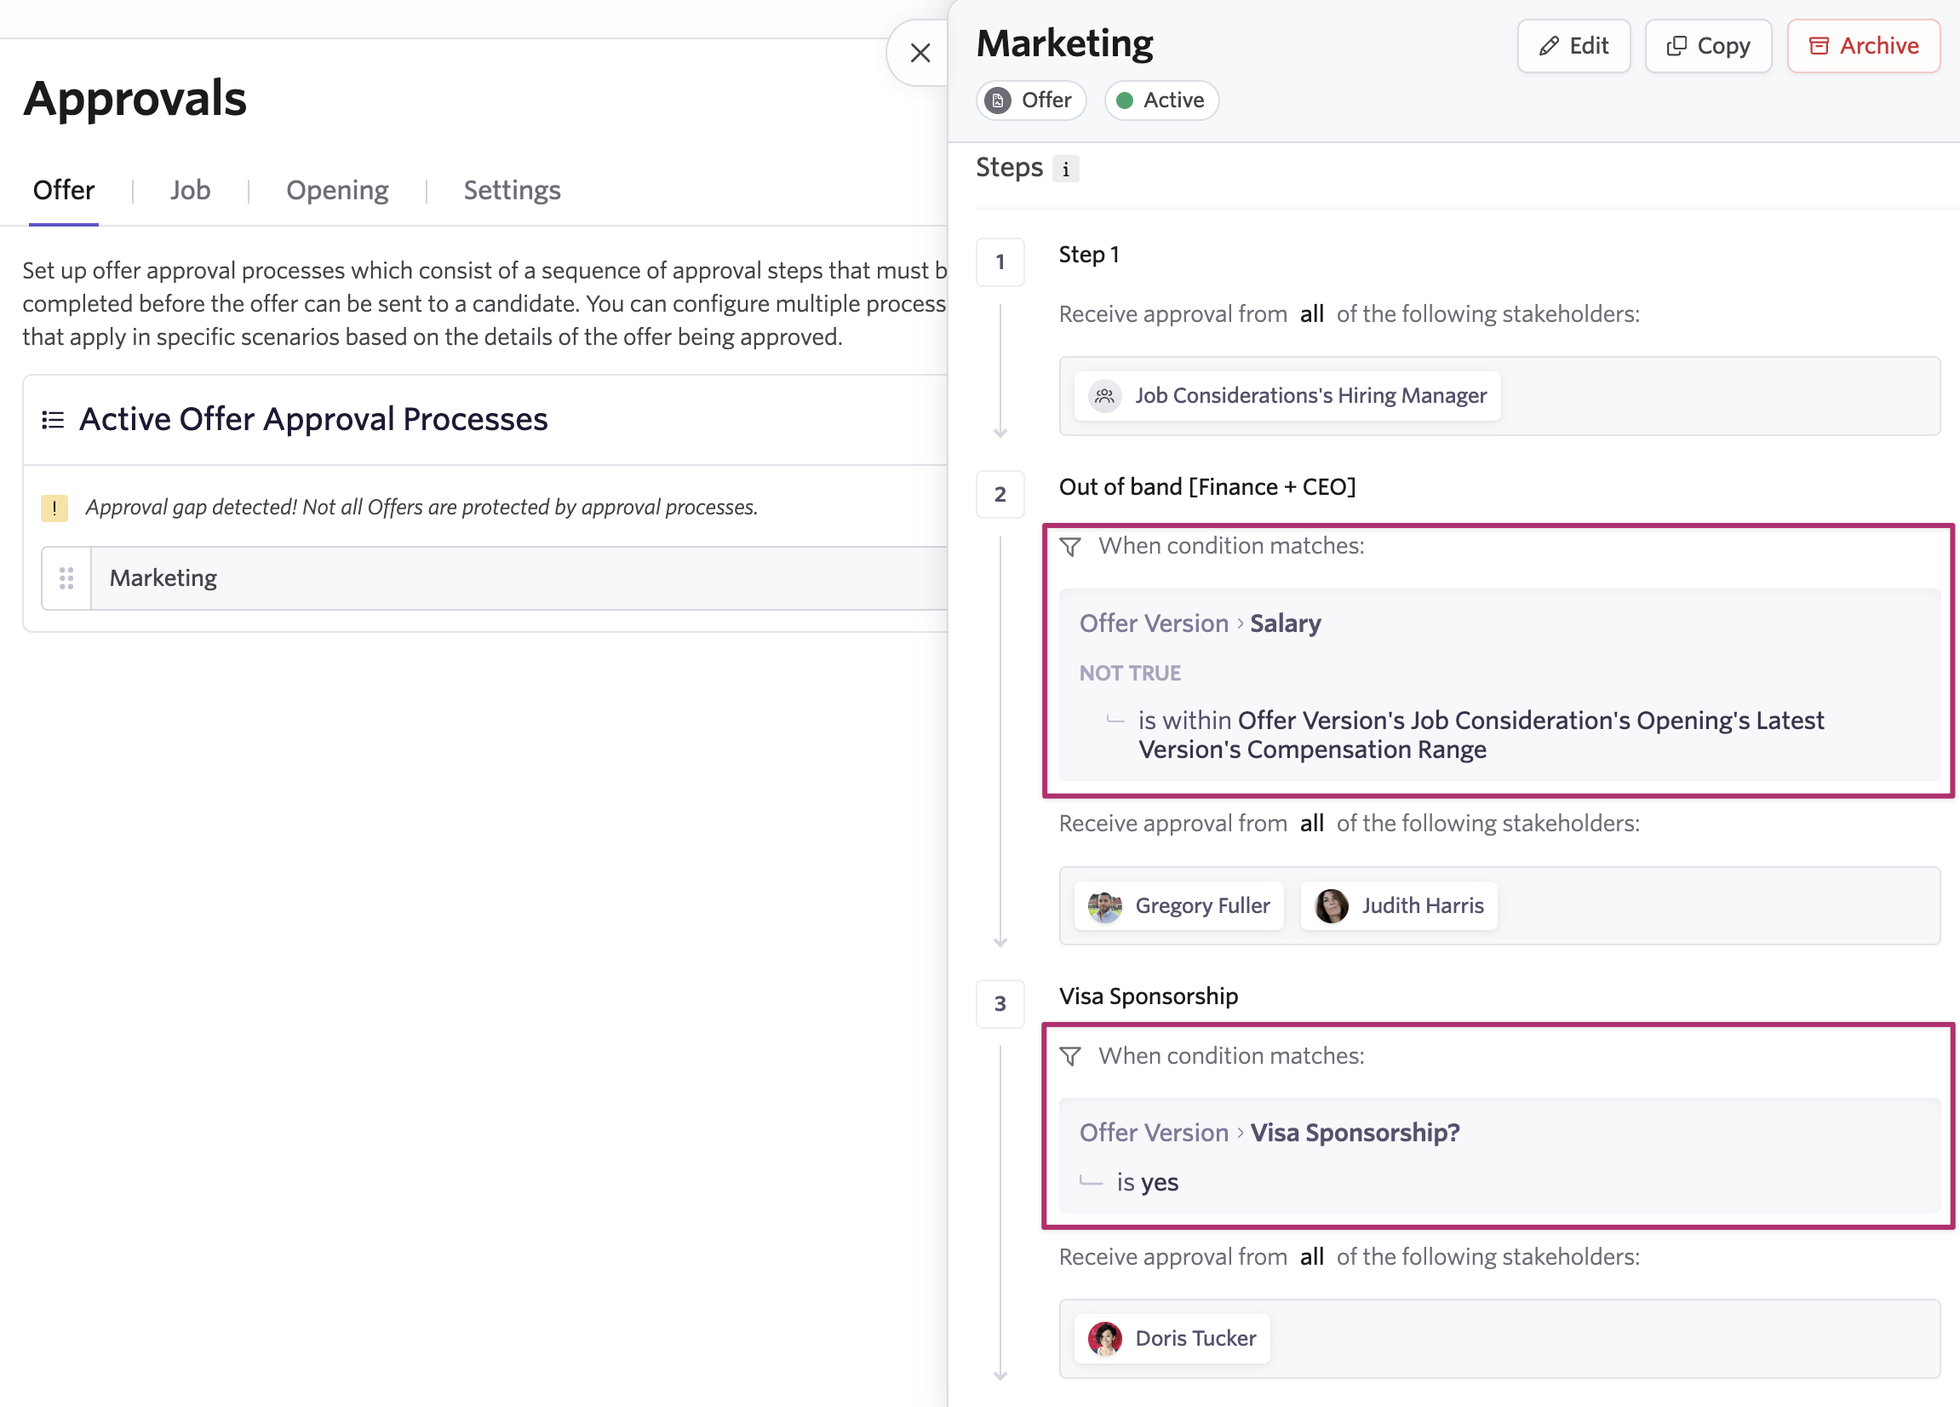
Task: Click the Visa Sponsorship condition filter icon
Action: click(1070, 1056)
